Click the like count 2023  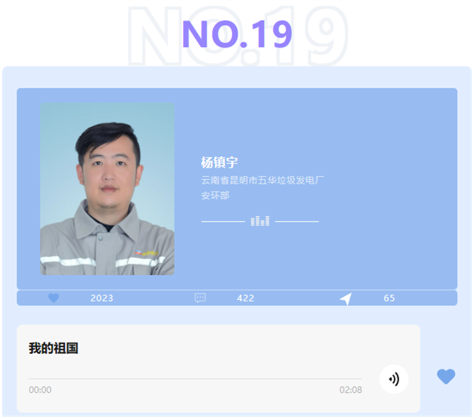[x=102, y=298]
